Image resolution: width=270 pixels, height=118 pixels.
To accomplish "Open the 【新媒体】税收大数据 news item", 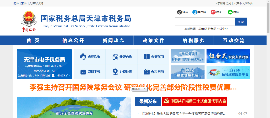I will click(183, 114).
